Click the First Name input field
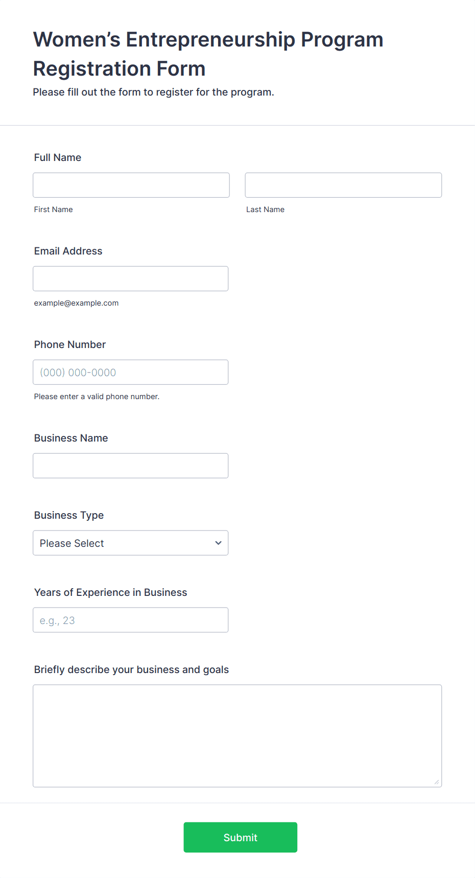Viewport: 475px width, 878px height. 131,185
